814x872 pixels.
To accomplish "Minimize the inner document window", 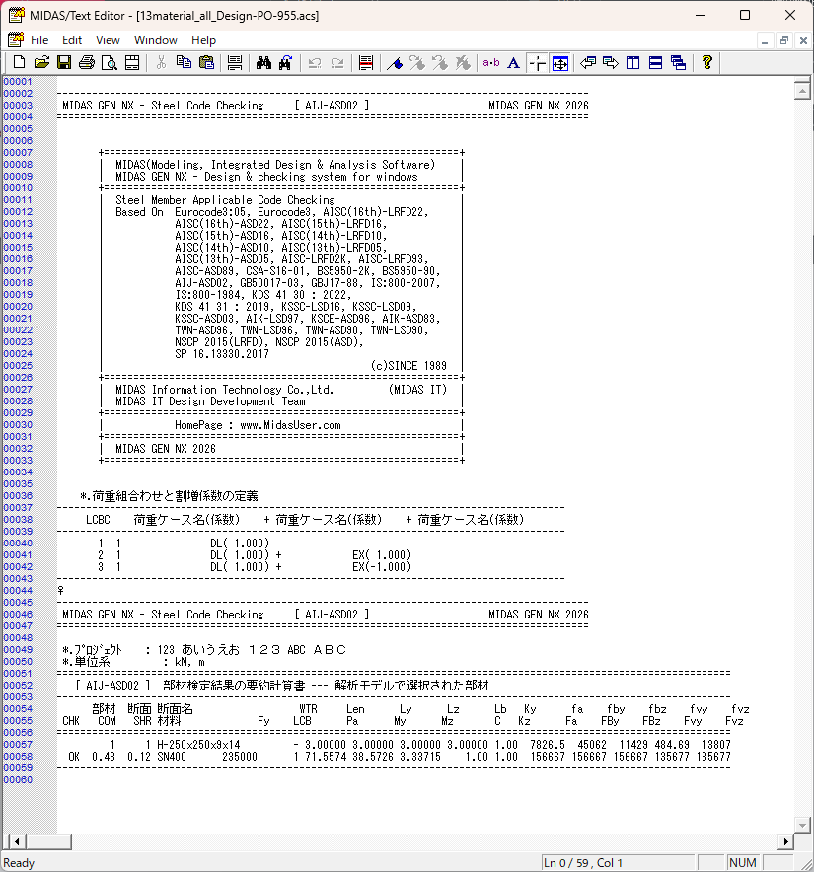I will (765, 40).
